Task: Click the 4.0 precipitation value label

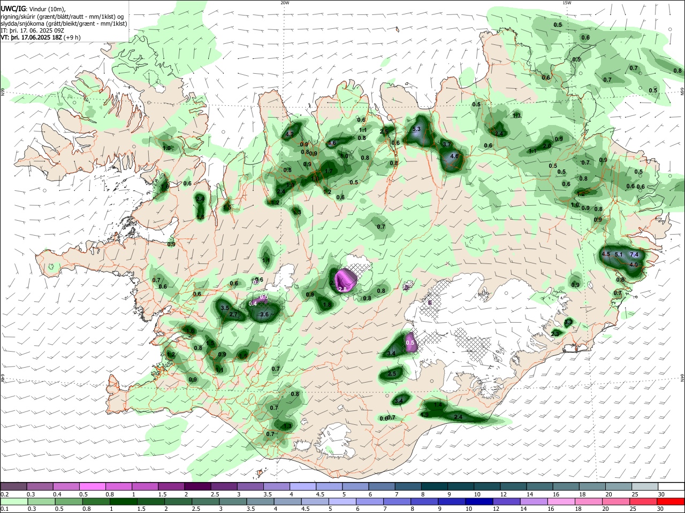Action: (634, 265)
